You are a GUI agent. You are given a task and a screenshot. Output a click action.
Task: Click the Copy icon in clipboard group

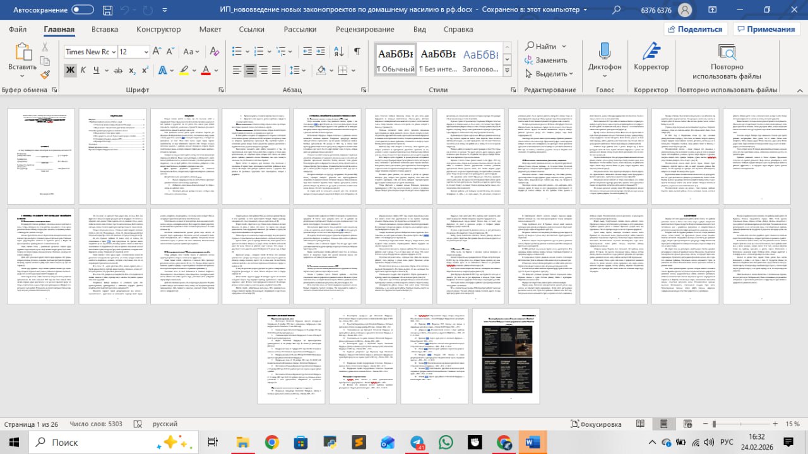45,61
